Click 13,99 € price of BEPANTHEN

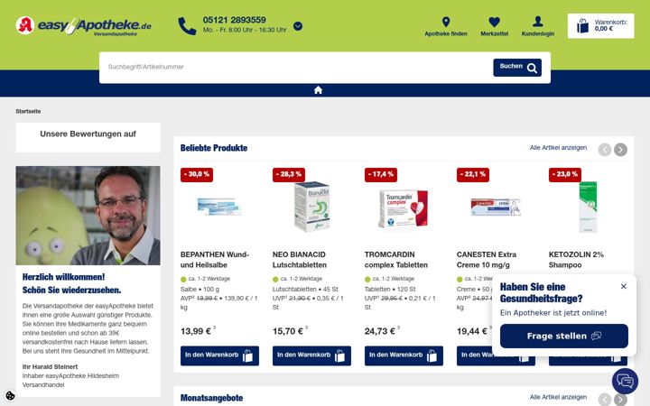point(196,331)
